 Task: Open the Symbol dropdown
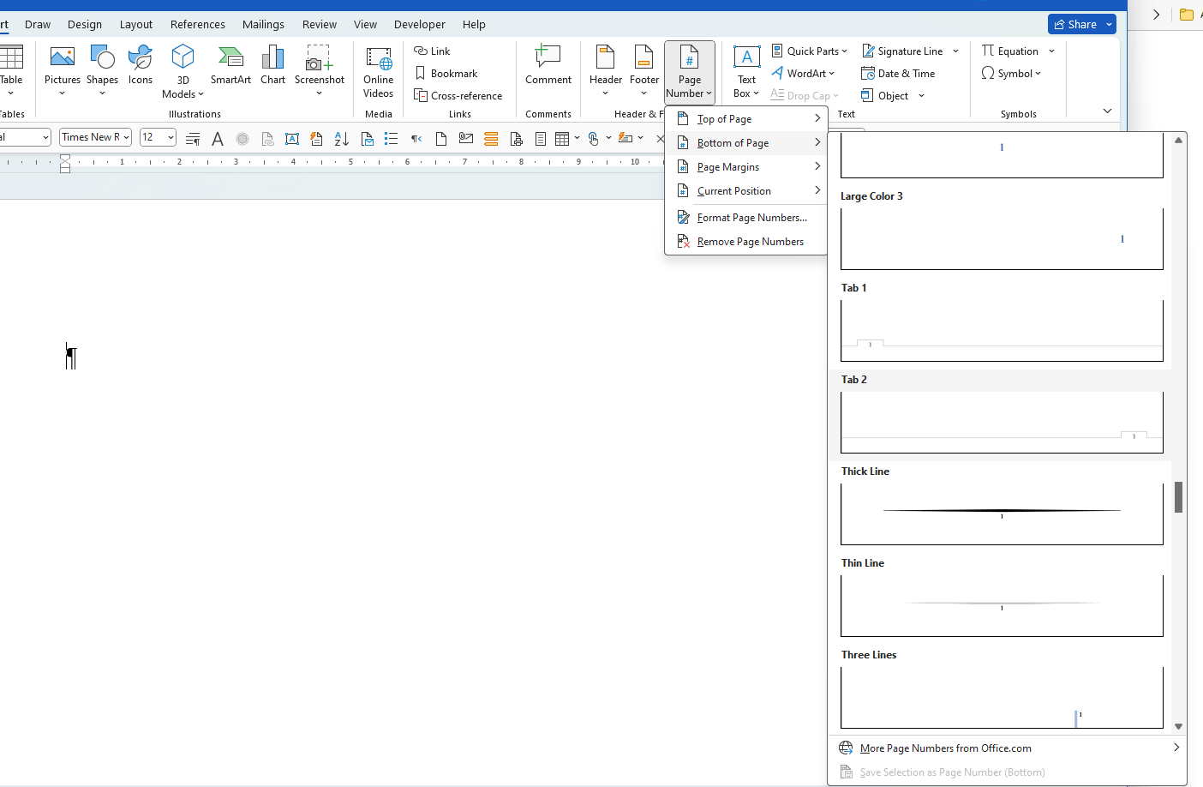[x=1011, y=74]
